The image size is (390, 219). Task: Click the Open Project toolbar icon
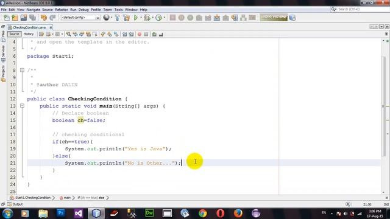pyautogui.click(x=24, y=18)
